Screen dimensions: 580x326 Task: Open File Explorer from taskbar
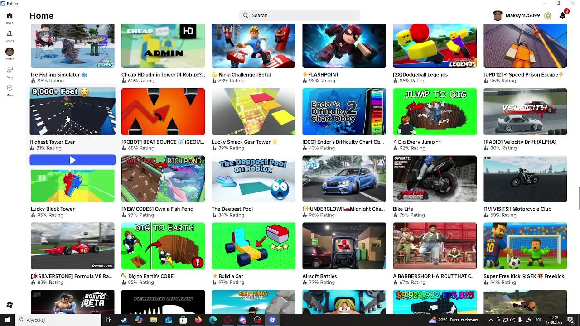[x=154, y=320]
